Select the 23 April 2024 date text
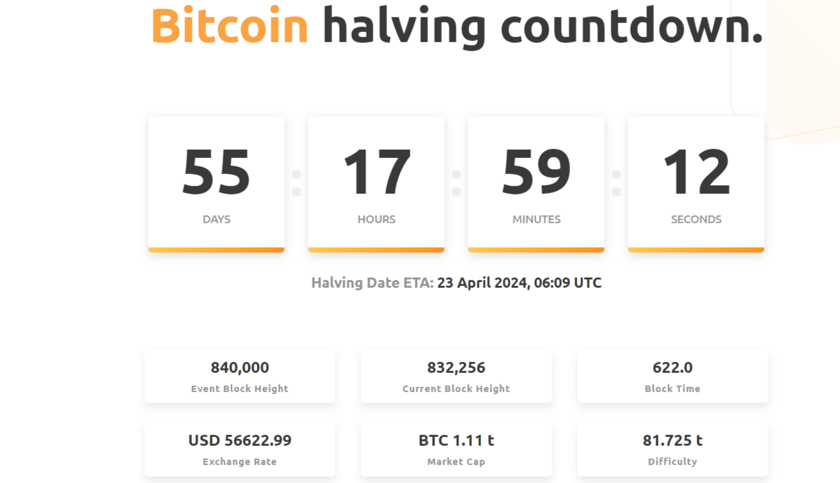 click(518, 282)
